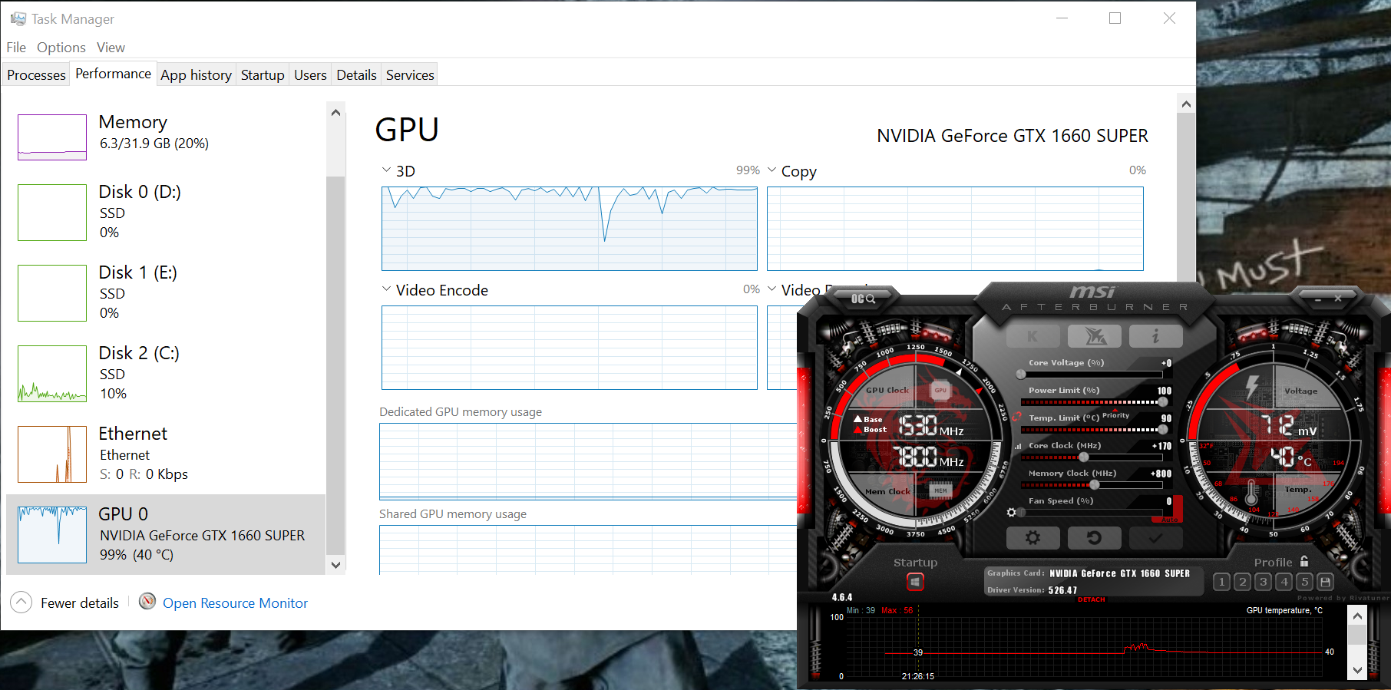
Task: Open Afterburner settings gear button
Action: 1033,538
